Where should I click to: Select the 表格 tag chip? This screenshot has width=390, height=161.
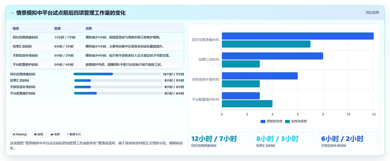click(39, 134)
